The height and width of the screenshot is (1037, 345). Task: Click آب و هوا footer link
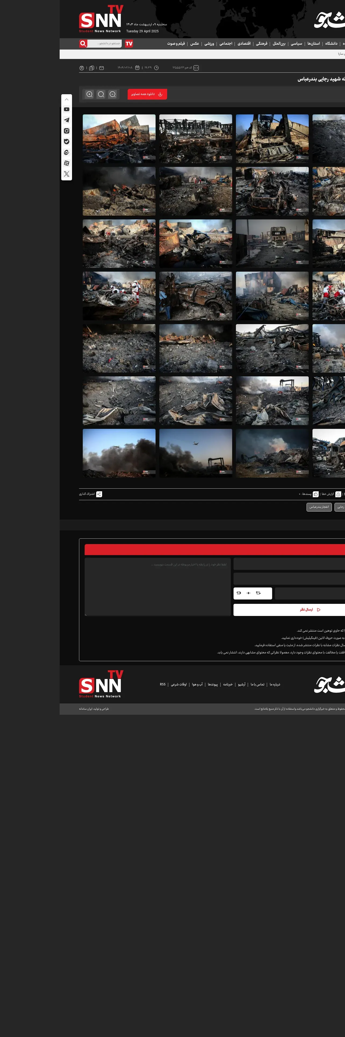coord(197,684)
